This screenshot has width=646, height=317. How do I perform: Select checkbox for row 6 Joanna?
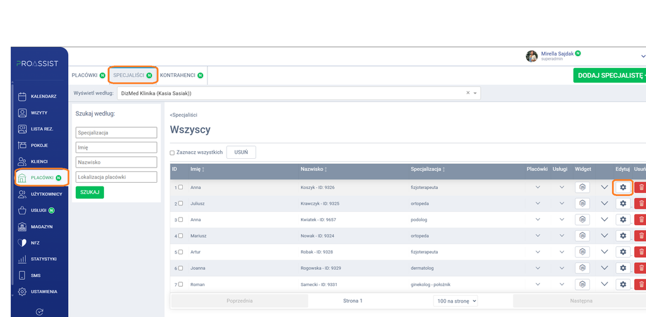tap(180, 268)
